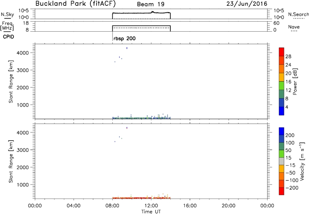Pick the red bottom segment of Velocity colorbar
This screenshot has height=214, width=309.
[282, 191]
